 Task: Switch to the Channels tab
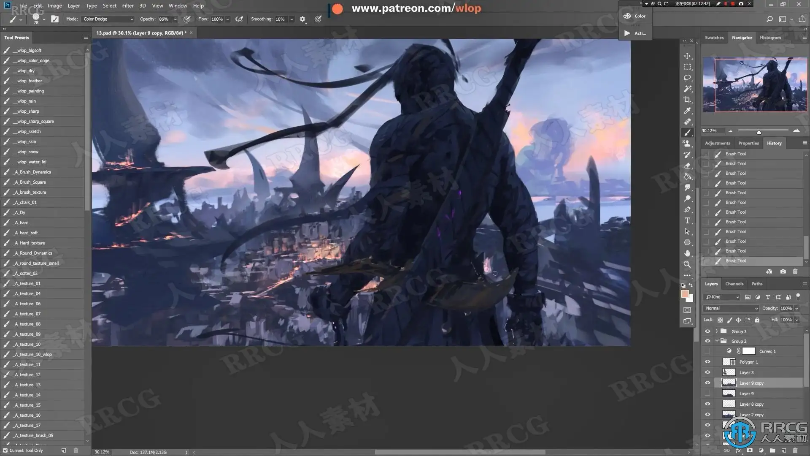click(734, 284)
